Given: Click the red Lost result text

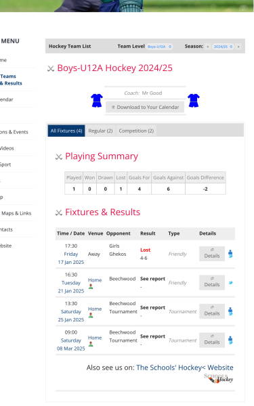Looking at the screenshot, I should point(145,250).
